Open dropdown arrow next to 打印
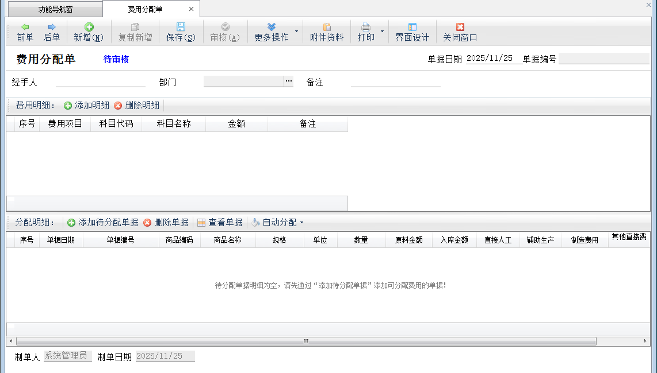The height and width of the screenshot is (373, 657). click(383, 31)
